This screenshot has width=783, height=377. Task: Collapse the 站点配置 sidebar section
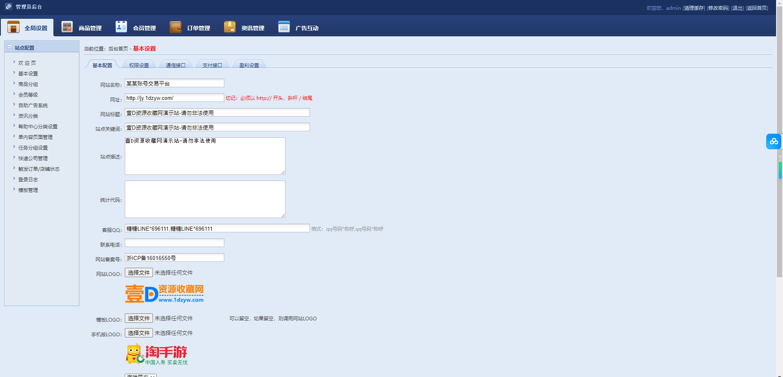tap(10, 47)
